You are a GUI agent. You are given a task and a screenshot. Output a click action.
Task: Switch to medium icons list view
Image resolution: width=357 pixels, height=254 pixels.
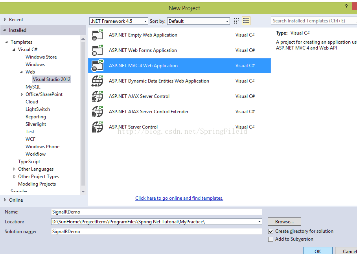pyautogui.click(x=246, y=21)
